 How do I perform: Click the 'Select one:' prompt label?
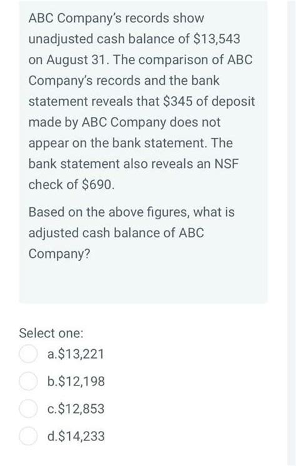pyautogui.click(x=51, y=333)
